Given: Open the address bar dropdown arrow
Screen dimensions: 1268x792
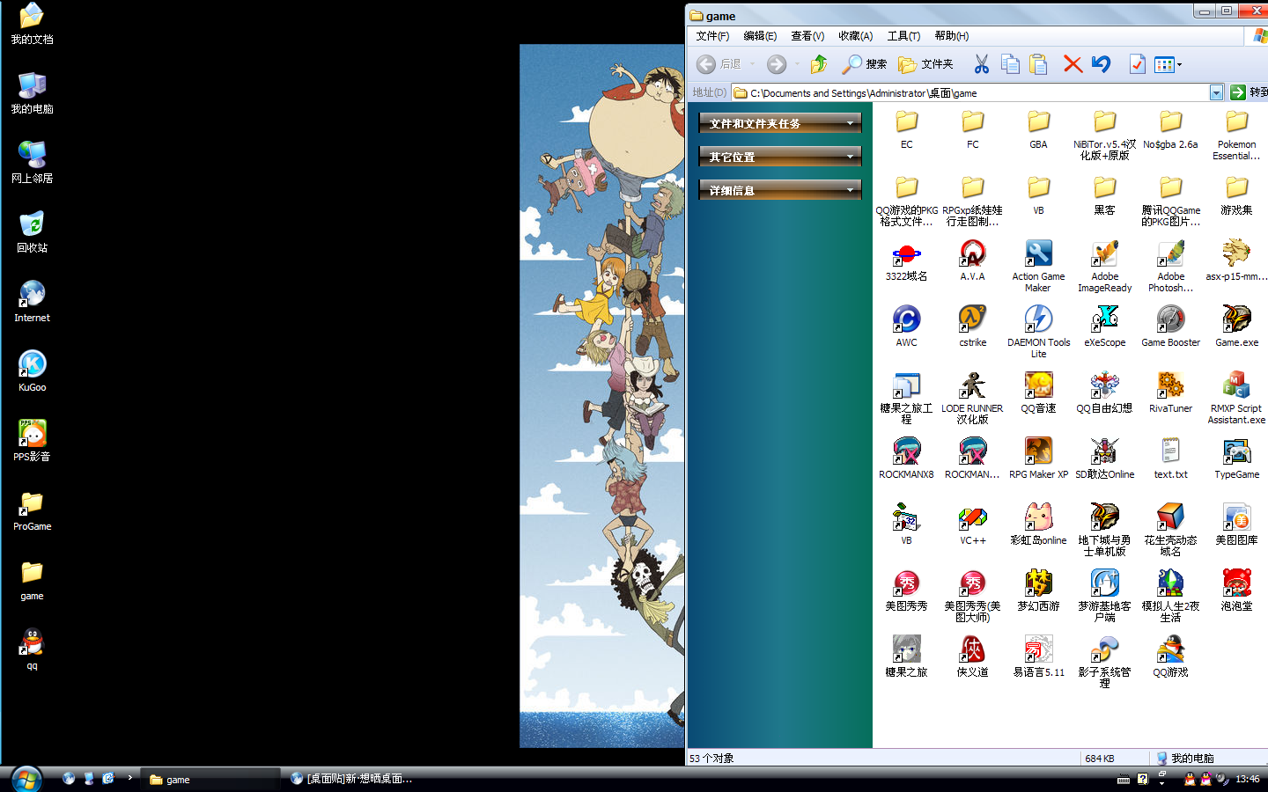Looking at the screenshot, I should pyautogui.click(x=1216, y=92).
